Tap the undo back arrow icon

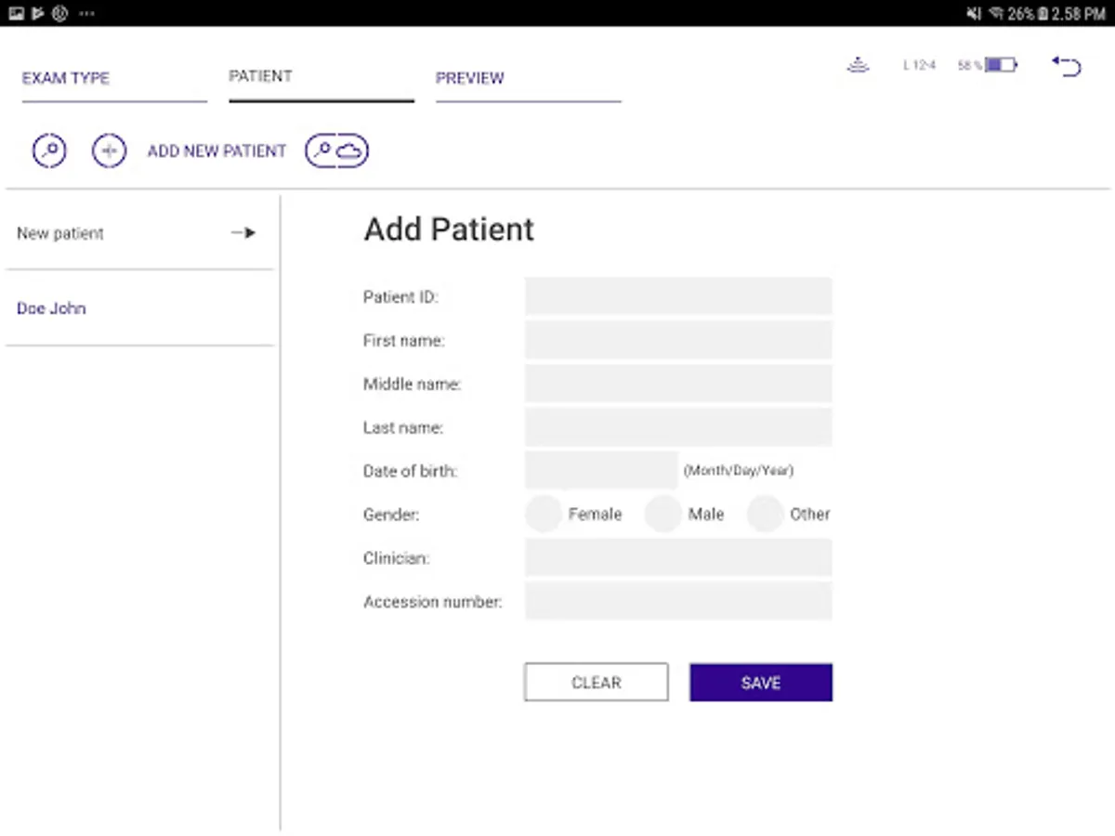point(1067,66)
